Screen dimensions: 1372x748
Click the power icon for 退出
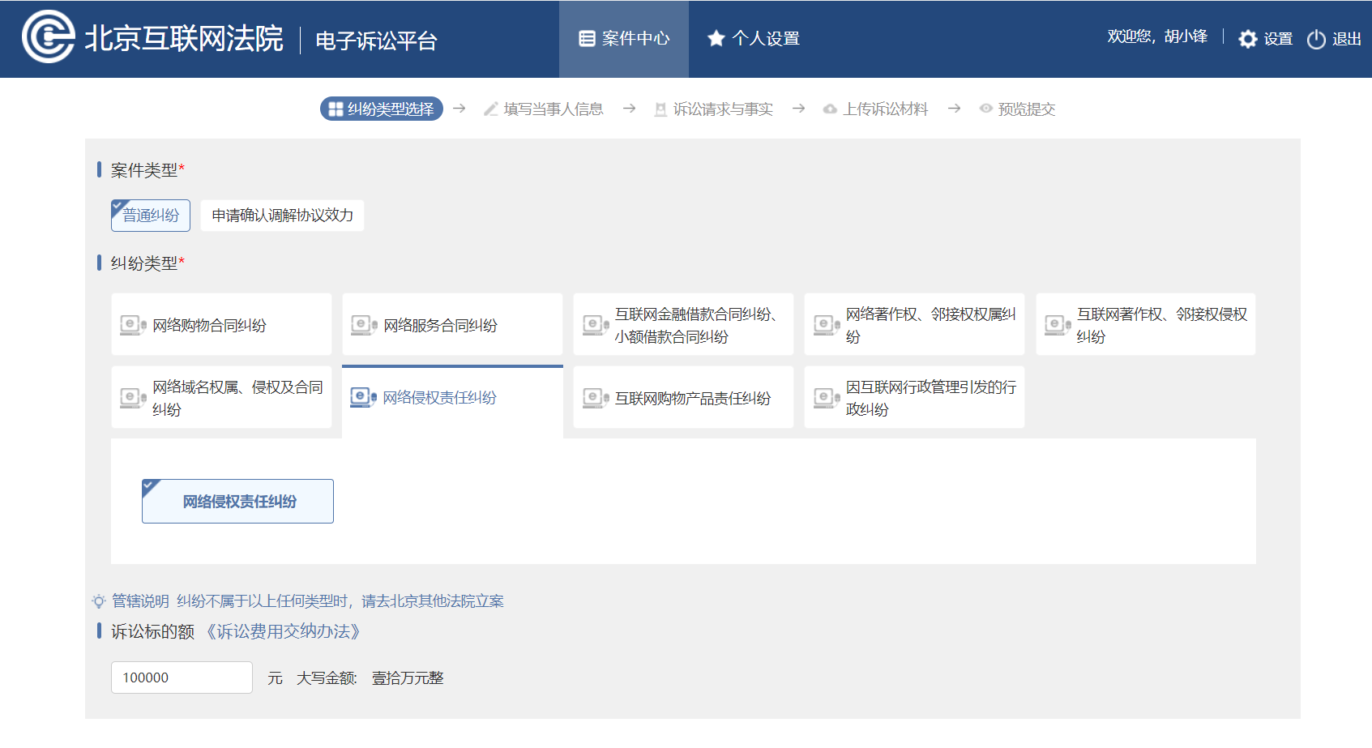1316,39
